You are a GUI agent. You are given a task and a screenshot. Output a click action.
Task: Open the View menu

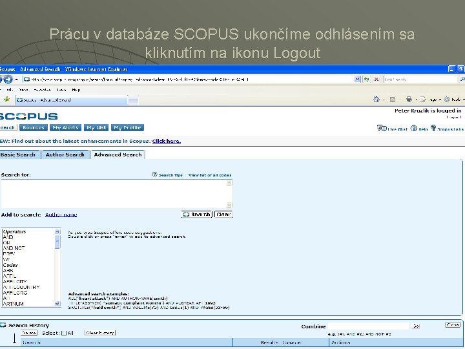(23, 90)
